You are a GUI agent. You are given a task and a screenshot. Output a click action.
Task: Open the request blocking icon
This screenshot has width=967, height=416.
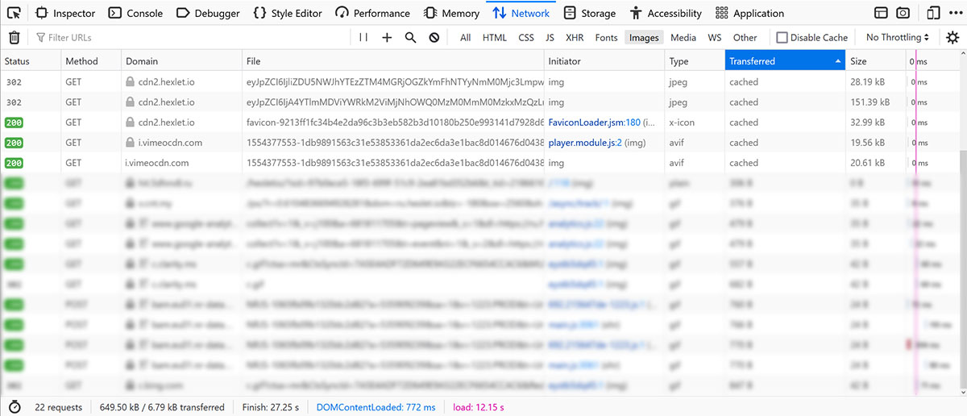(434, 37)
